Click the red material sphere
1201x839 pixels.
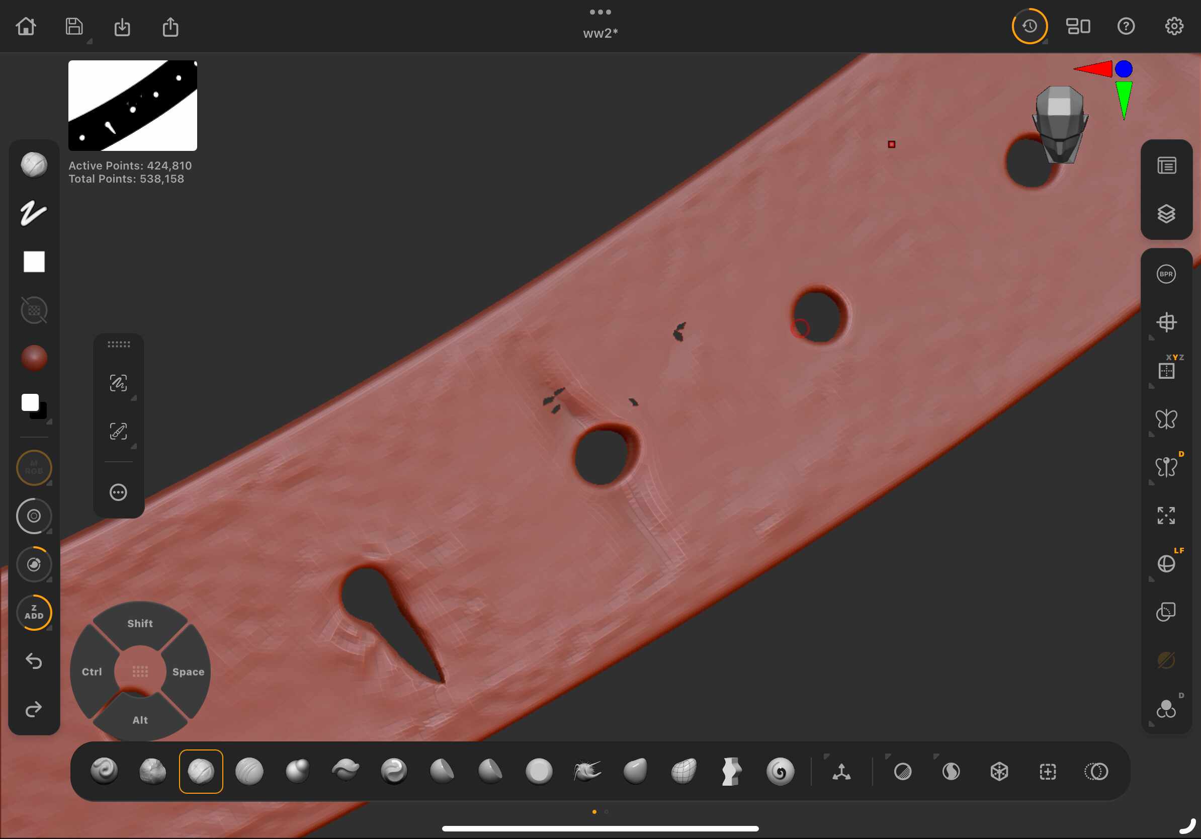point(34,358)
